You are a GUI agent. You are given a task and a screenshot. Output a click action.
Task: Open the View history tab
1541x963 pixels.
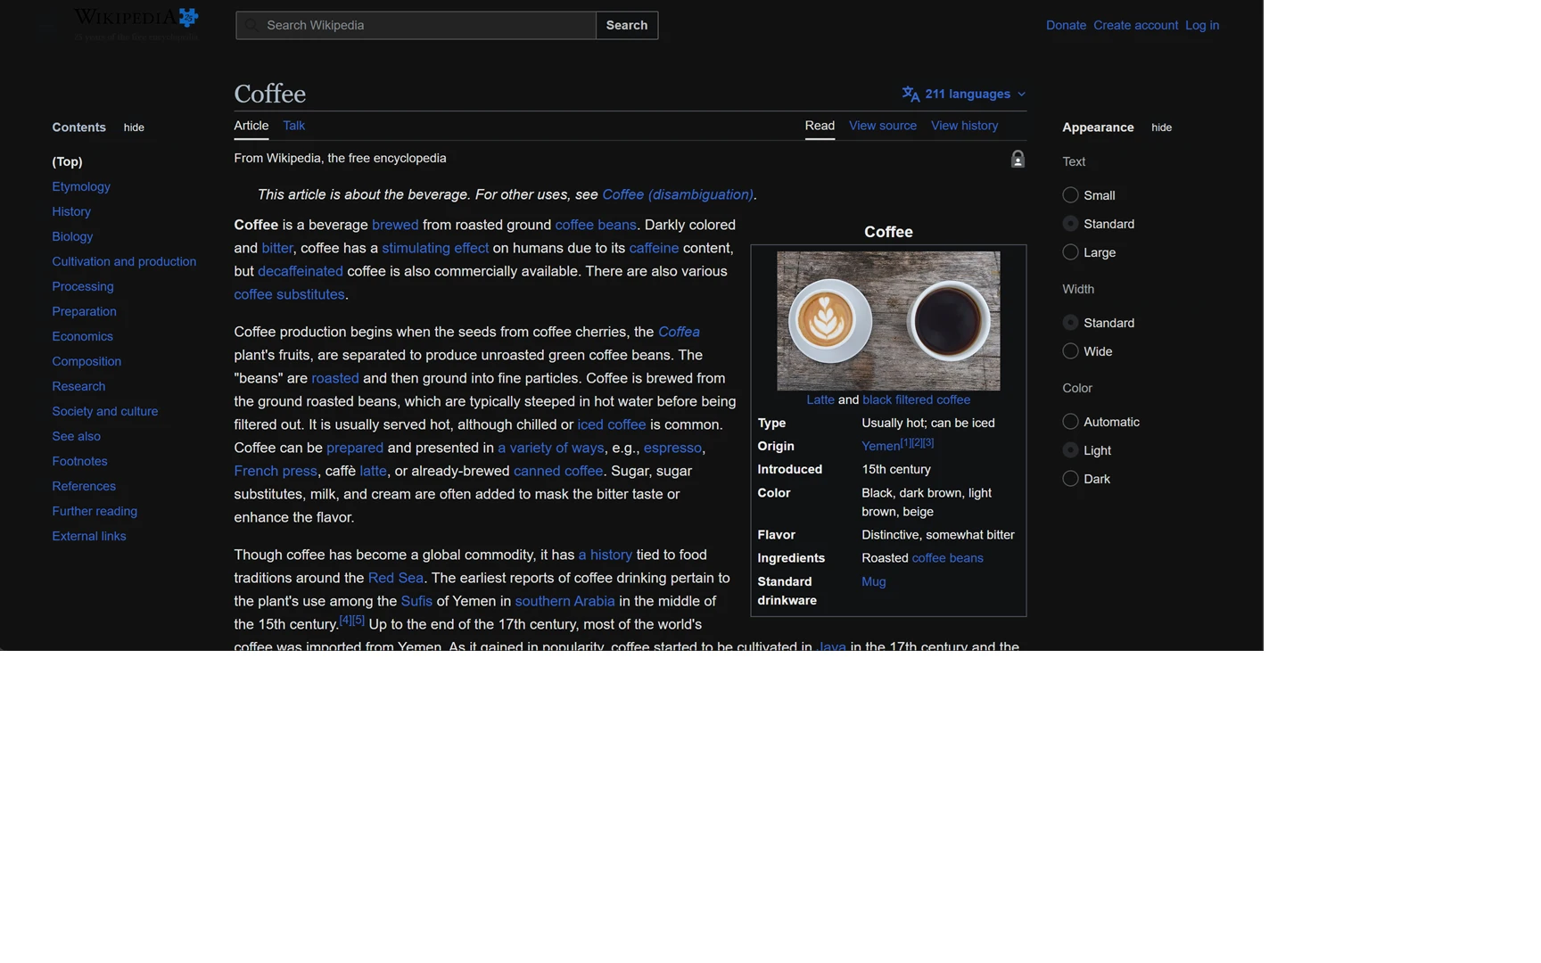[964, 126]
